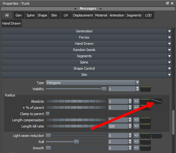The image size is (176, 153).
Task: Click the Visibility value field
Action: [x=122, y=89]
